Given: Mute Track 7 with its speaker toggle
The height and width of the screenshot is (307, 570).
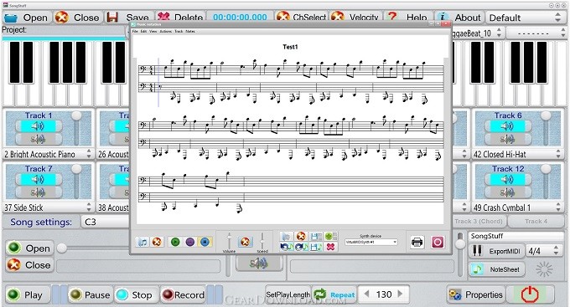Looking at the screenshot, I should click(x=39, y=179).
